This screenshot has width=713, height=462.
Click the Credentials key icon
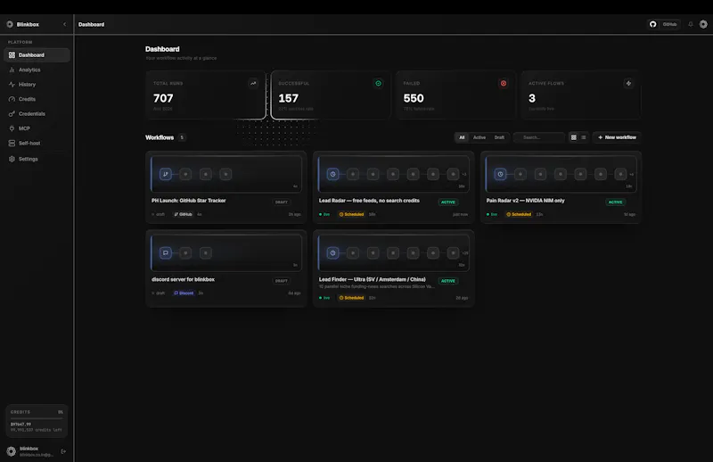(x=12, y=114)
